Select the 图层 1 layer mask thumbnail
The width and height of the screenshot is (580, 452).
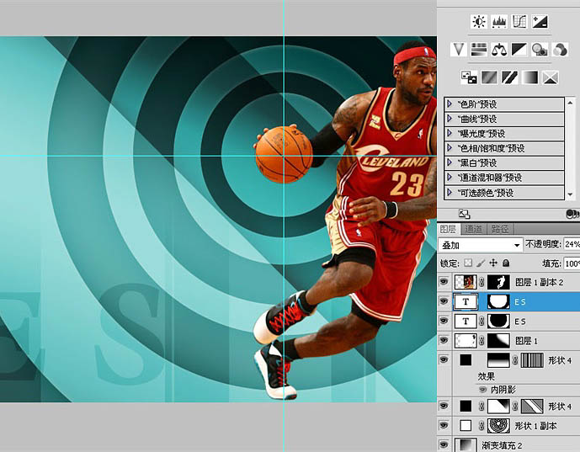pos(498,340)
